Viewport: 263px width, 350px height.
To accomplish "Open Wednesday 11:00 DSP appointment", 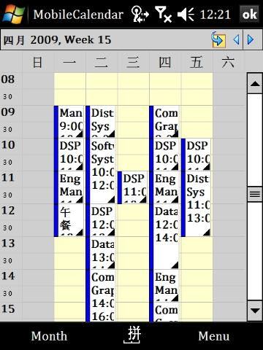I will click(132, 187).
